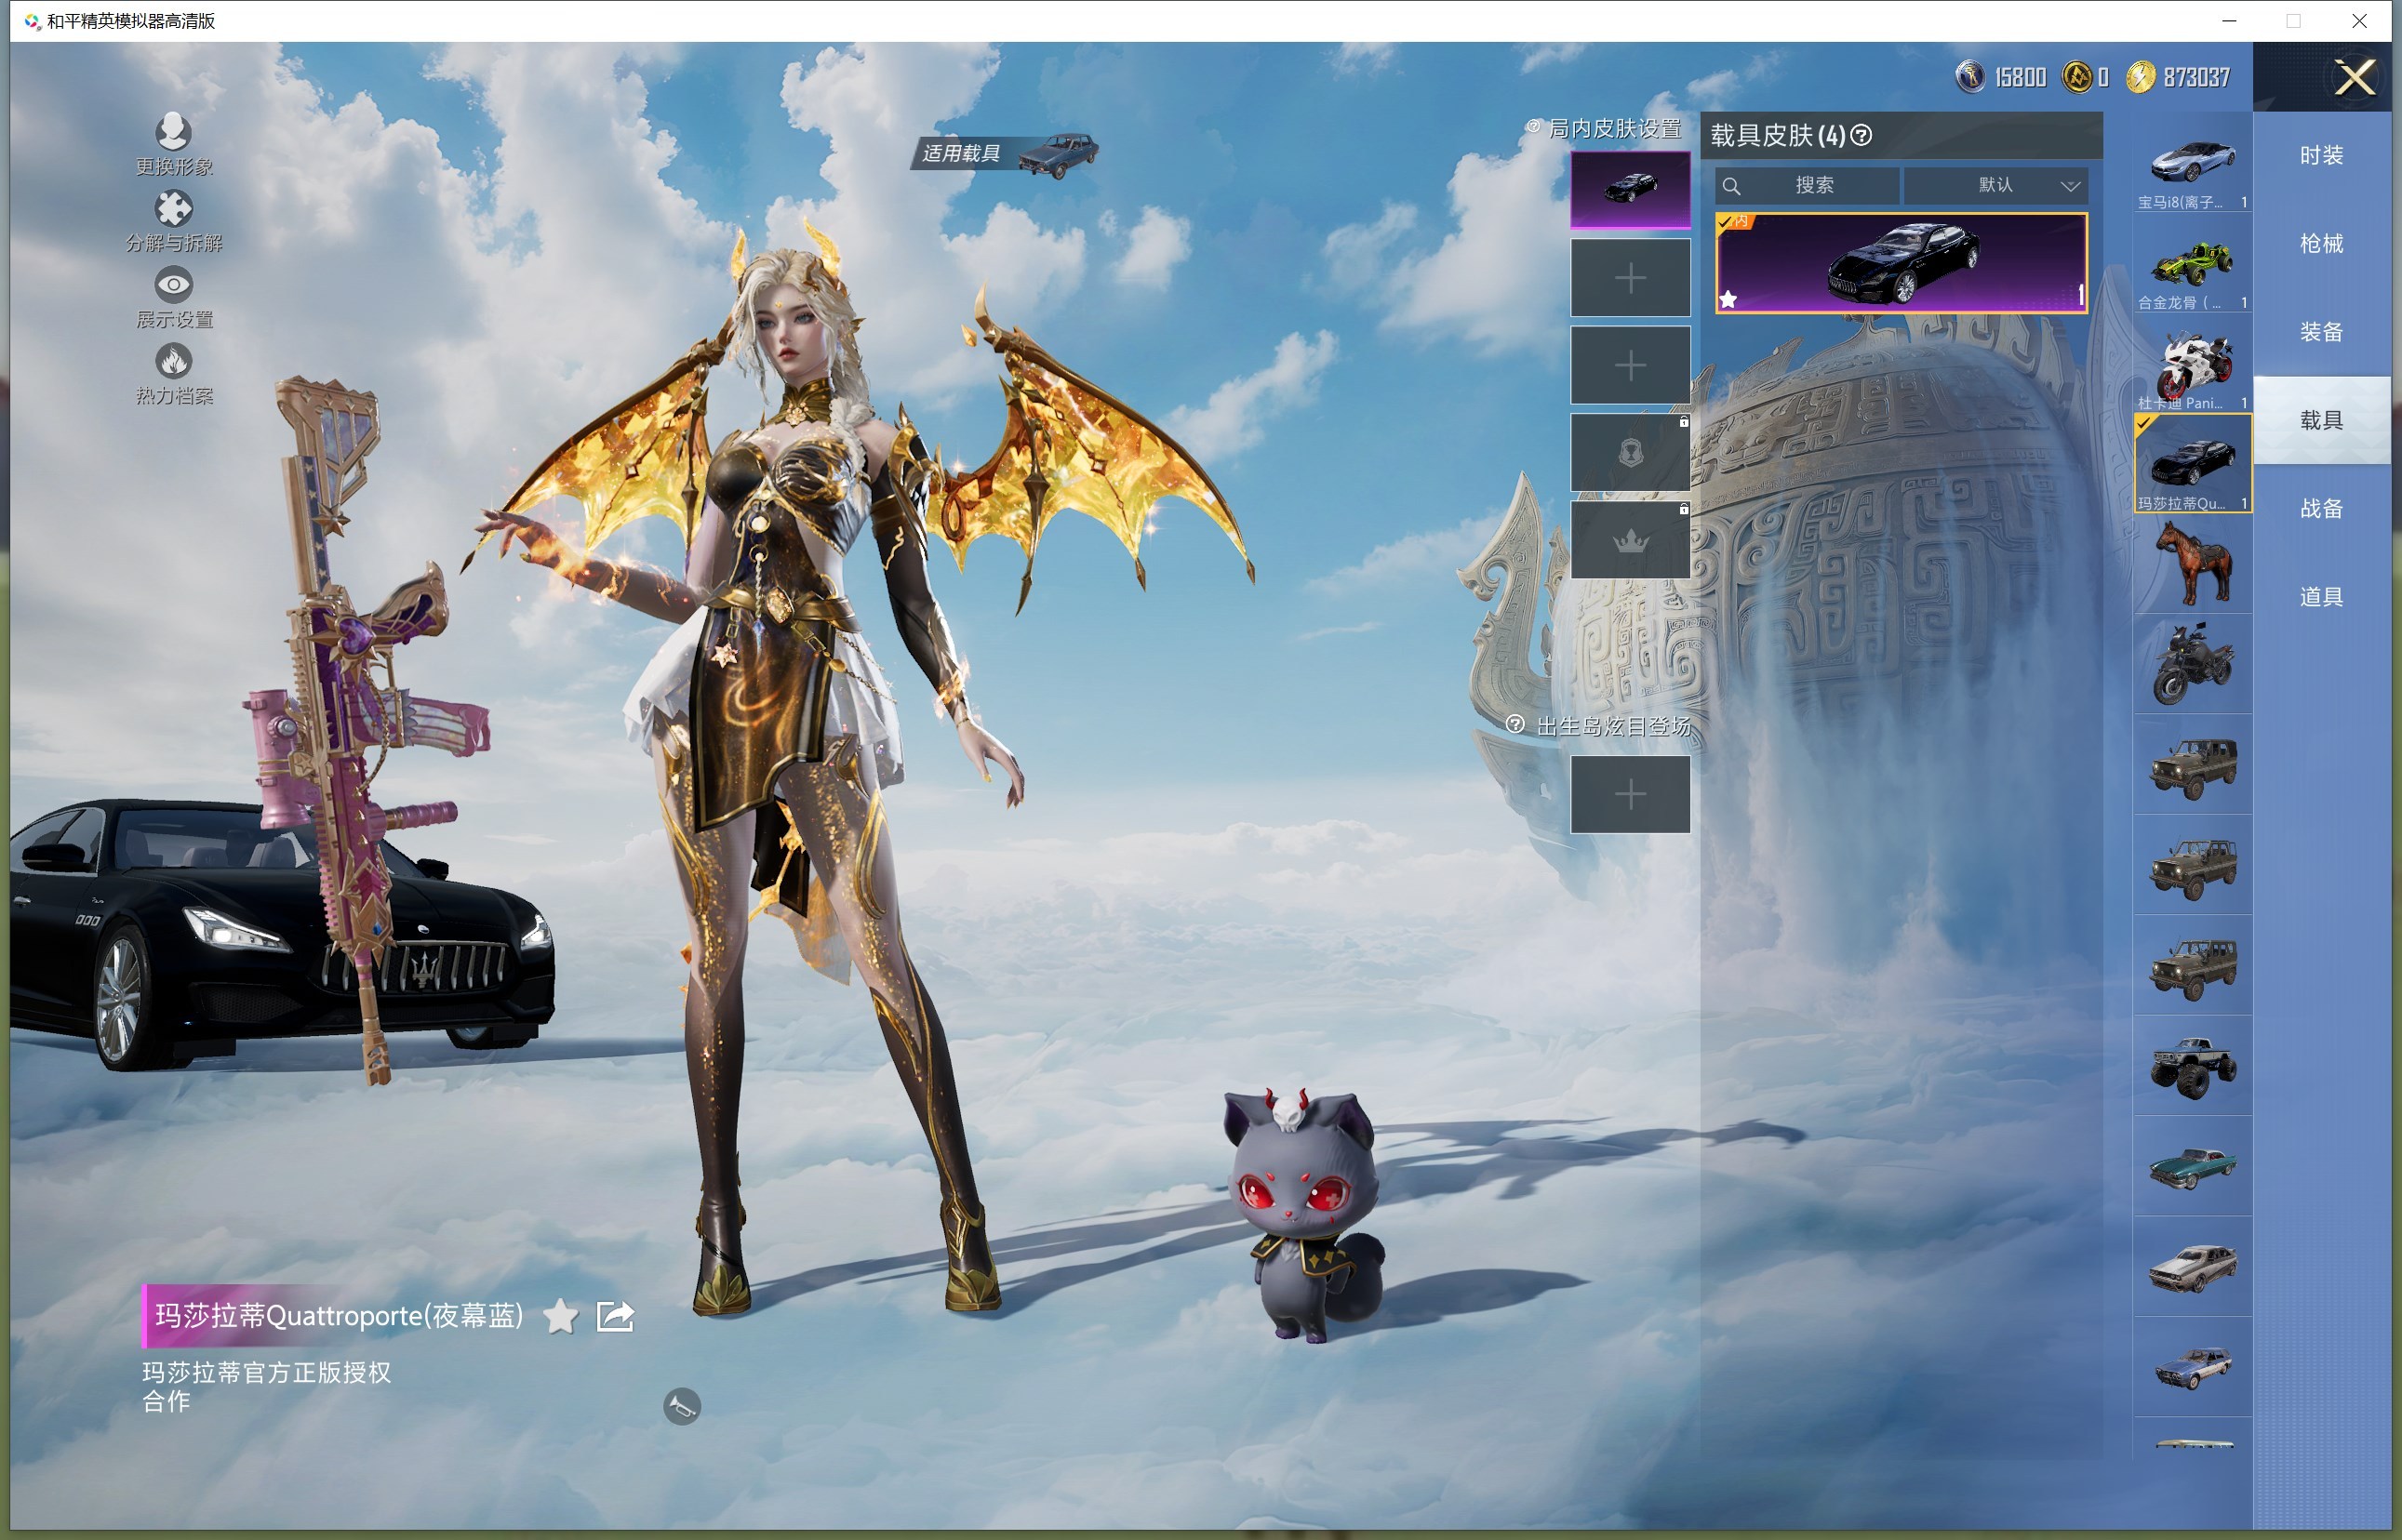
Task: Switch to the 装备 tab
Action: tap(2322, 331)
